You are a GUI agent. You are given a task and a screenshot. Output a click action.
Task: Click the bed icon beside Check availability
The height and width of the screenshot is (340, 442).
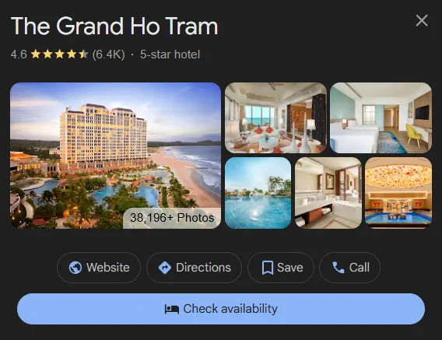(172, 310)
